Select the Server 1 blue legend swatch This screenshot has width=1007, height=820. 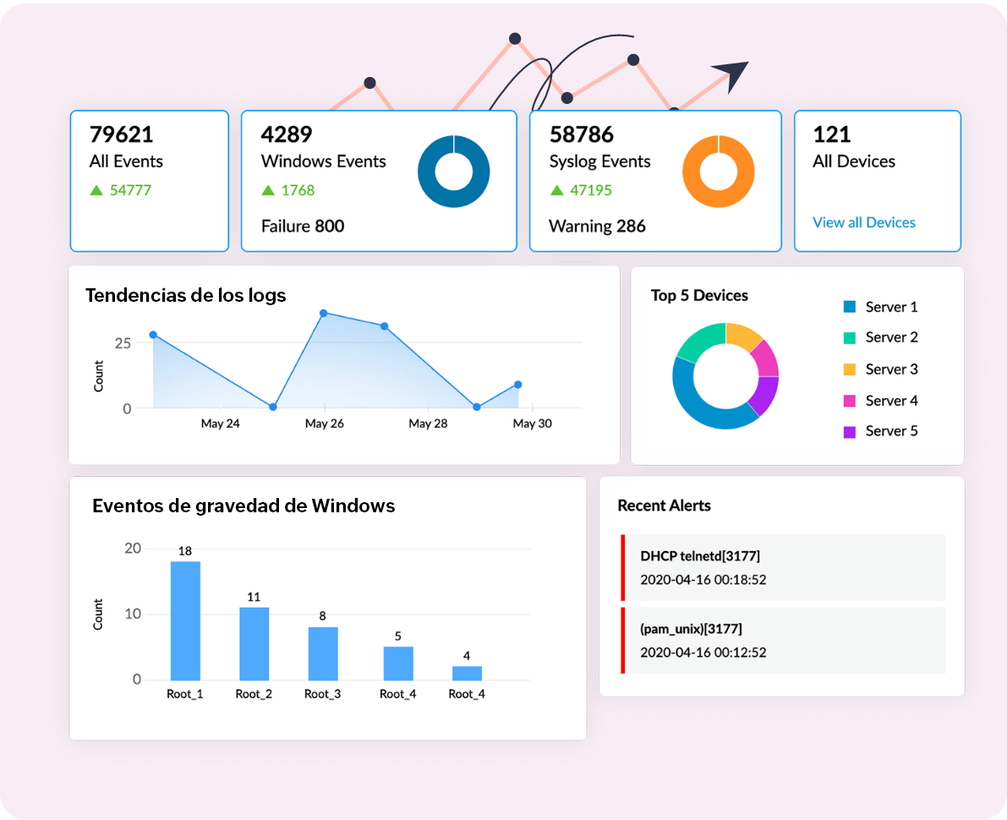coord(849,307)
